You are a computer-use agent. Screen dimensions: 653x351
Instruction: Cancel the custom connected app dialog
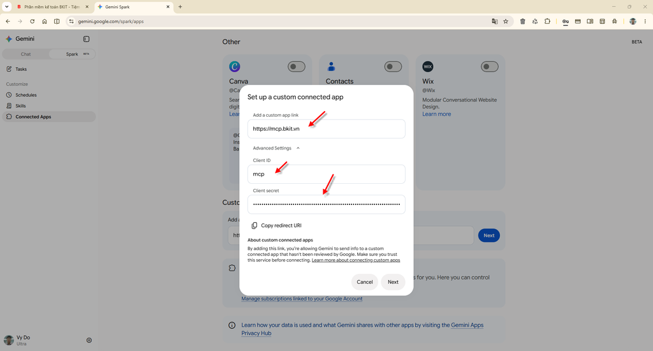[x=364, y=282]
